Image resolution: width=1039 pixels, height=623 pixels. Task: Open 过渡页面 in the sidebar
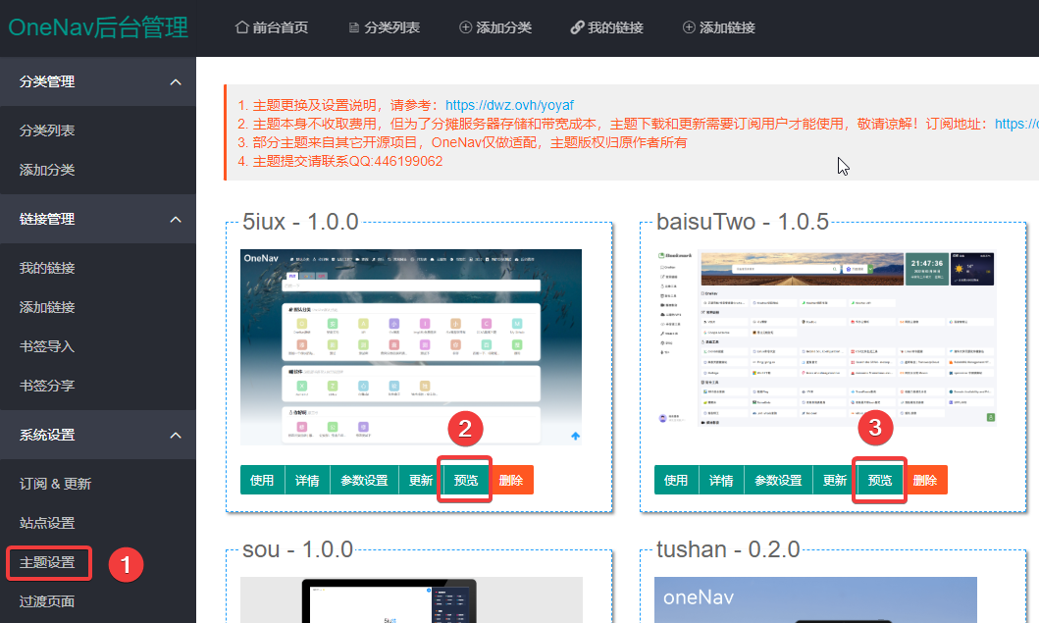pyautogui.click(x=47, y=601)
